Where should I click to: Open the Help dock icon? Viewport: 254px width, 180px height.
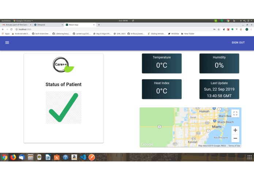pyautogui.click(x=65, y=157)
